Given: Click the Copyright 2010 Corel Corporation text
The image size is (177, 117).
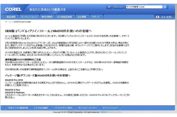Looking at the screenshot, I should pyautogui.click(x=76, y=112).
